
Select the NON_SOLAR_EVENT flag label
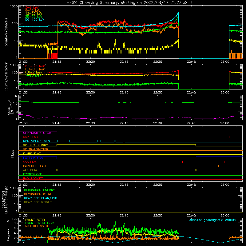point(37,141)
